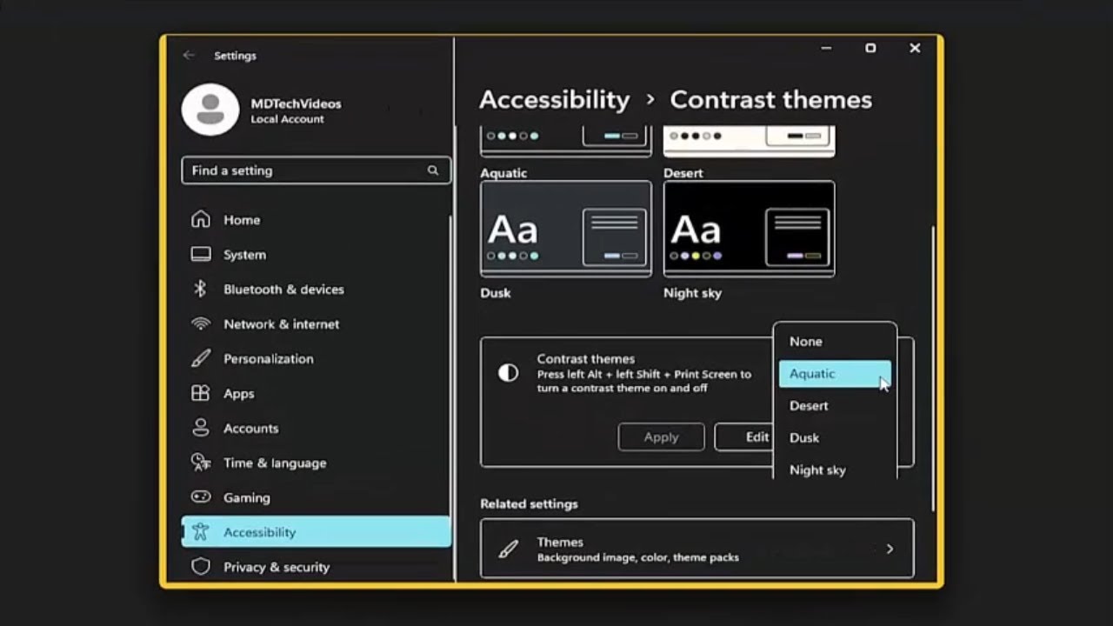Image resolution: width=1113 pixels, height=626 pixels.
Task: Click Contrast themes label in card
Action: [585, 358]
